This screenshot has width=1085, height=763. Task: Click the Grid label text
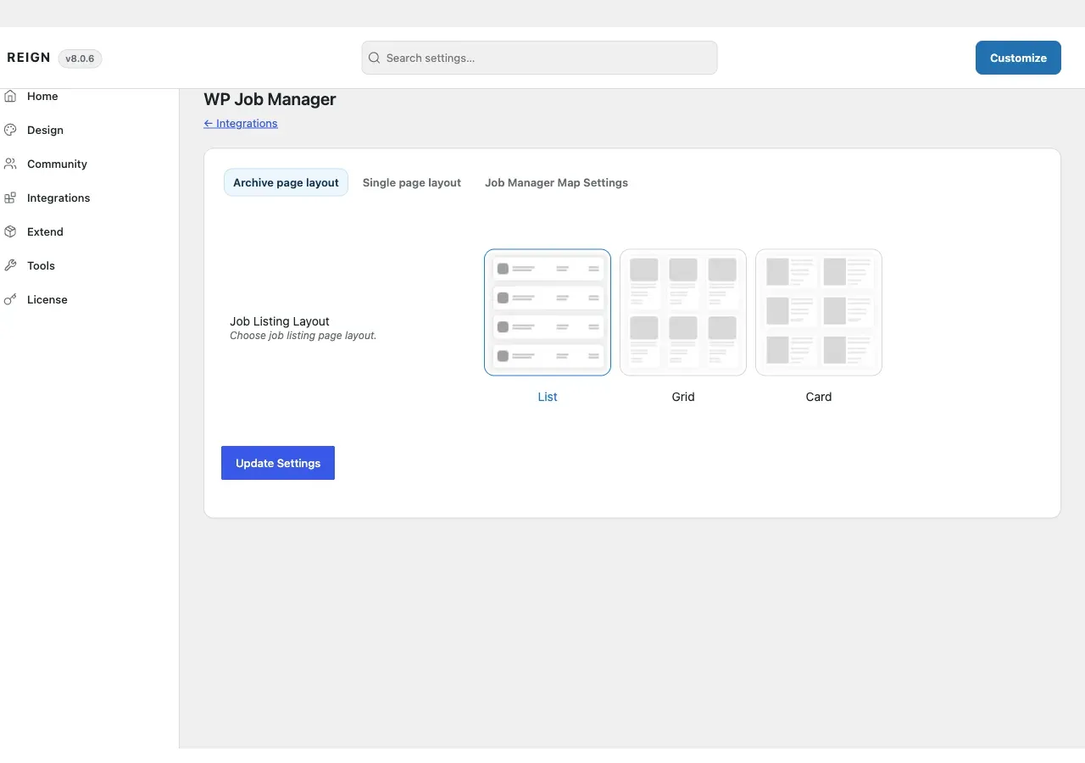[683, 397]
